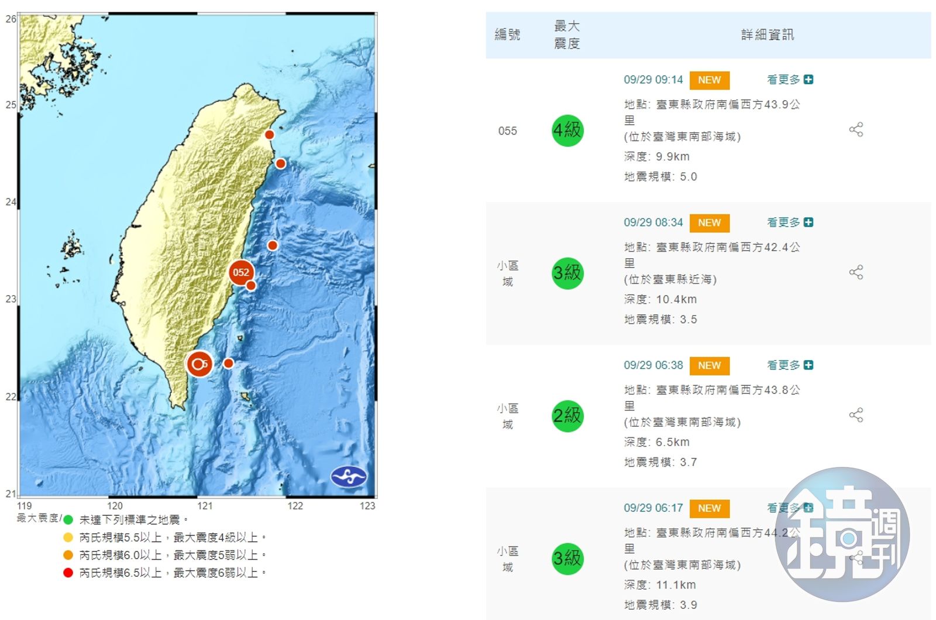Open the 09/29 09:14 earthquake link
The height and width of the screenshot is (620, 936).
pos(653,80)
